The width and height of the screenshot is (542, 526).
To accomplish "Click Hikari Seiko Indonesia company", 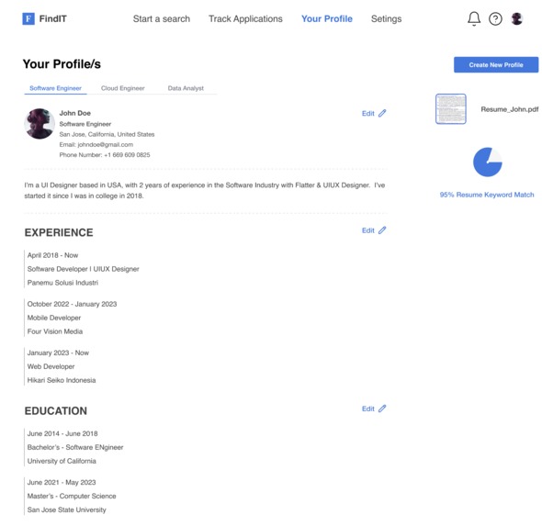I will [x=62, y=380].
